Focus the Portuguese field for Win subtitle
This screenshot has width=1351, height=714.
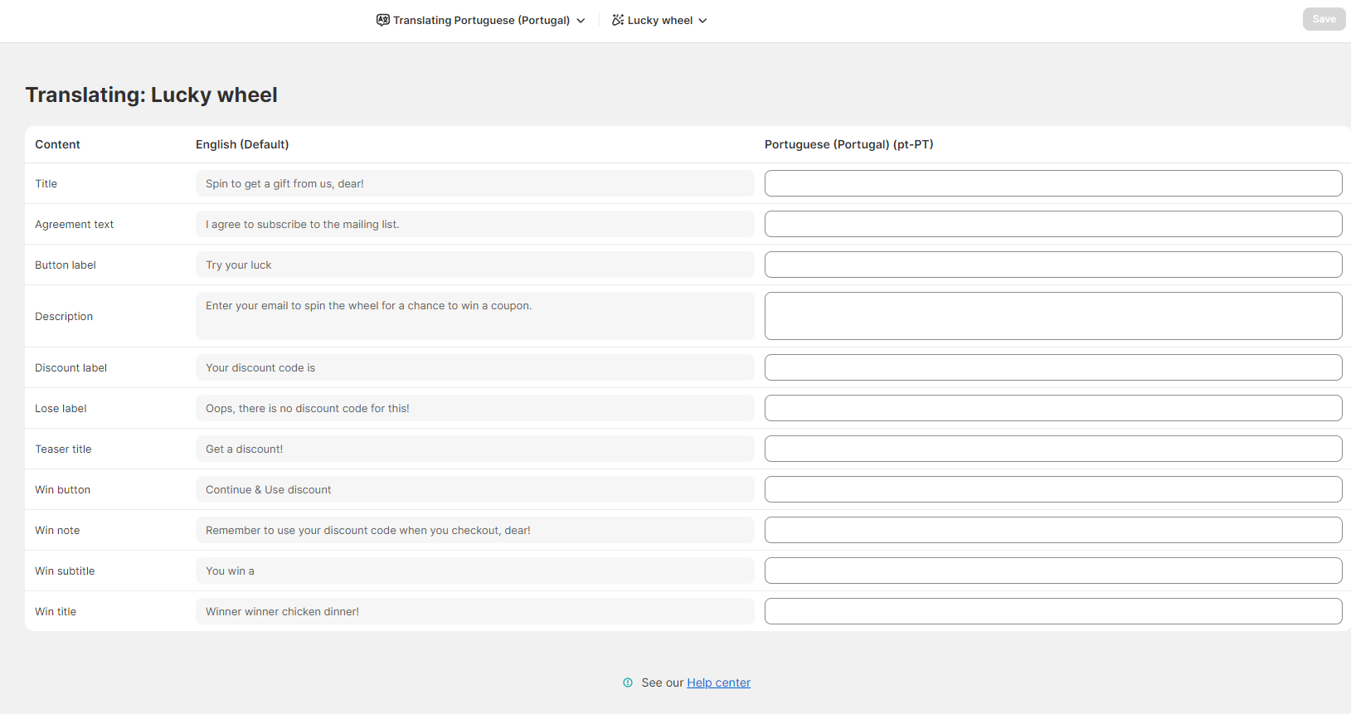coord(1053,571)
